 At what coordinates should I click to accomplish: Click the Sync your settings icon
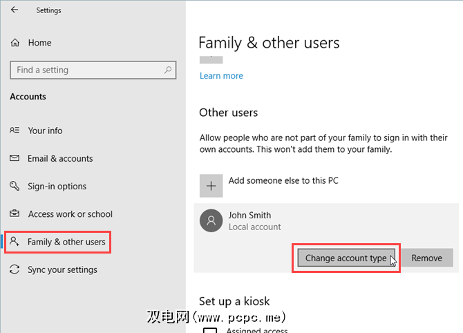(x=15, y=270)
